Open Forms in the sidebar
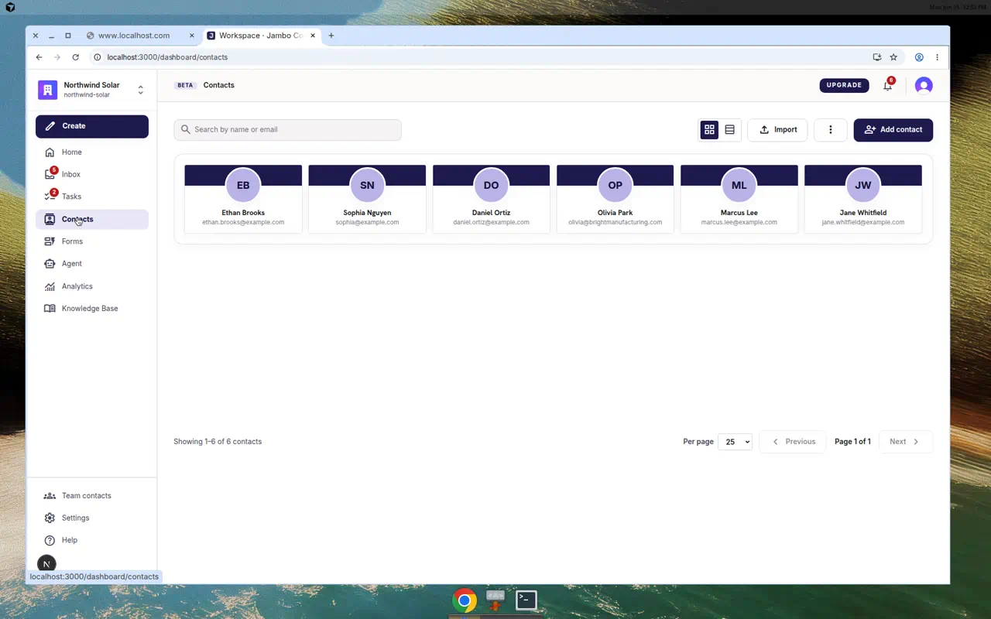 [x=92, y=241]
